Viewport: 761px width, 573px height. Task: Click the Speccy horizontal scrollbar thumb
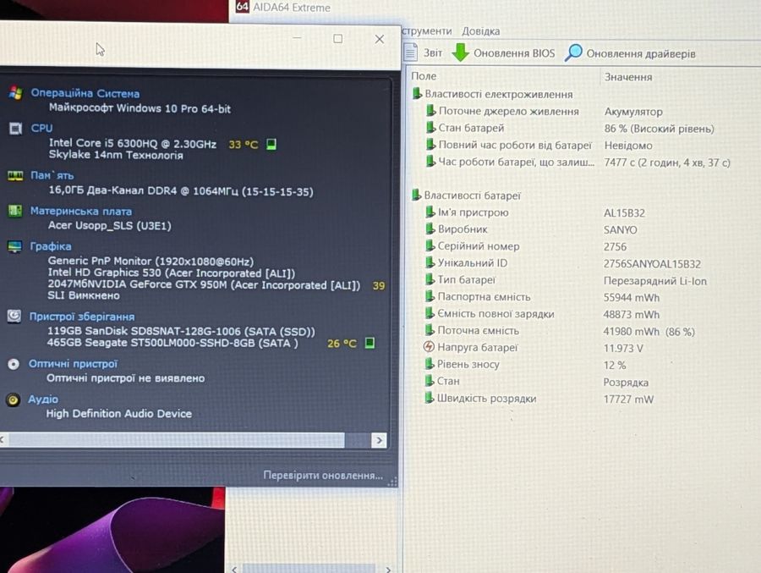pyautogui.click(x=177, y=440)
